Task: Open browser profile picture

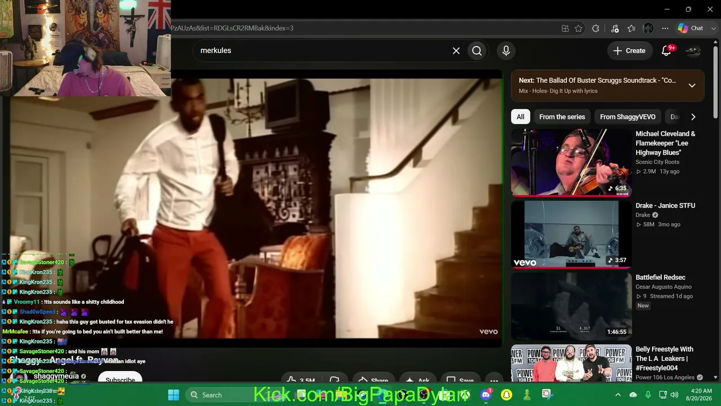Action: (648, 28)
